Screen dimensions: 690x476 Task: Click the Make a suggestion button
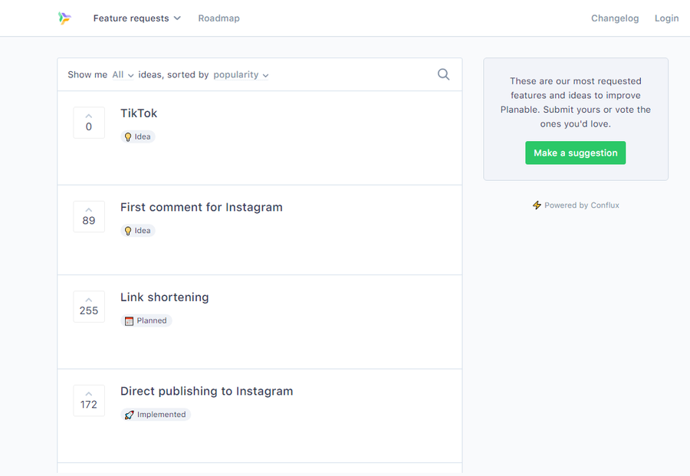(575, 153)
